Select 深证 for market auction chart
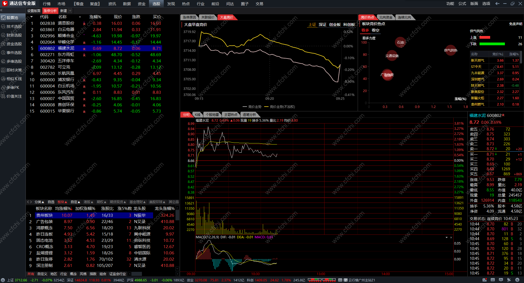The image size is (524, 283). pos(323,25)
